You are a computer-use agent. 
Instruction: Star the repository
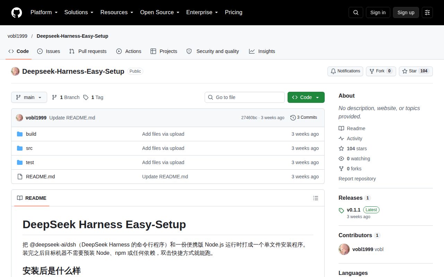[416, 71]
